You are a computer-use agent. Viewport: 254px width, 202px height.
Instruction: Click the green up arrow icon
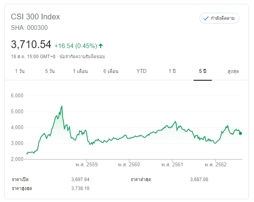pyautogui.click(x=101, y=46)
